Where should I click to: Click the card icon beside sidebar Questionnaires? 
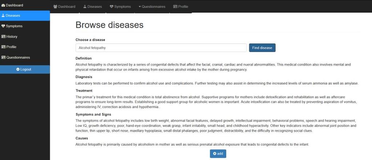pos(3,57)
